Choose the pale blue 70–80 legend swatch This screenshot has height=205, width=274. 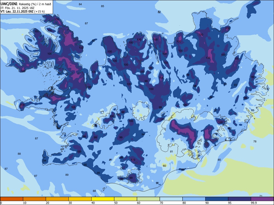point(171,199)
